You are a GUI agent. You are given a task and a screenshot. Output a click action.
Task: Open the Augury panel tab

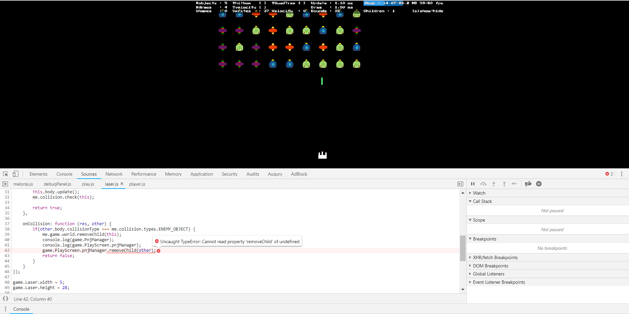click(x=275, y=174)
